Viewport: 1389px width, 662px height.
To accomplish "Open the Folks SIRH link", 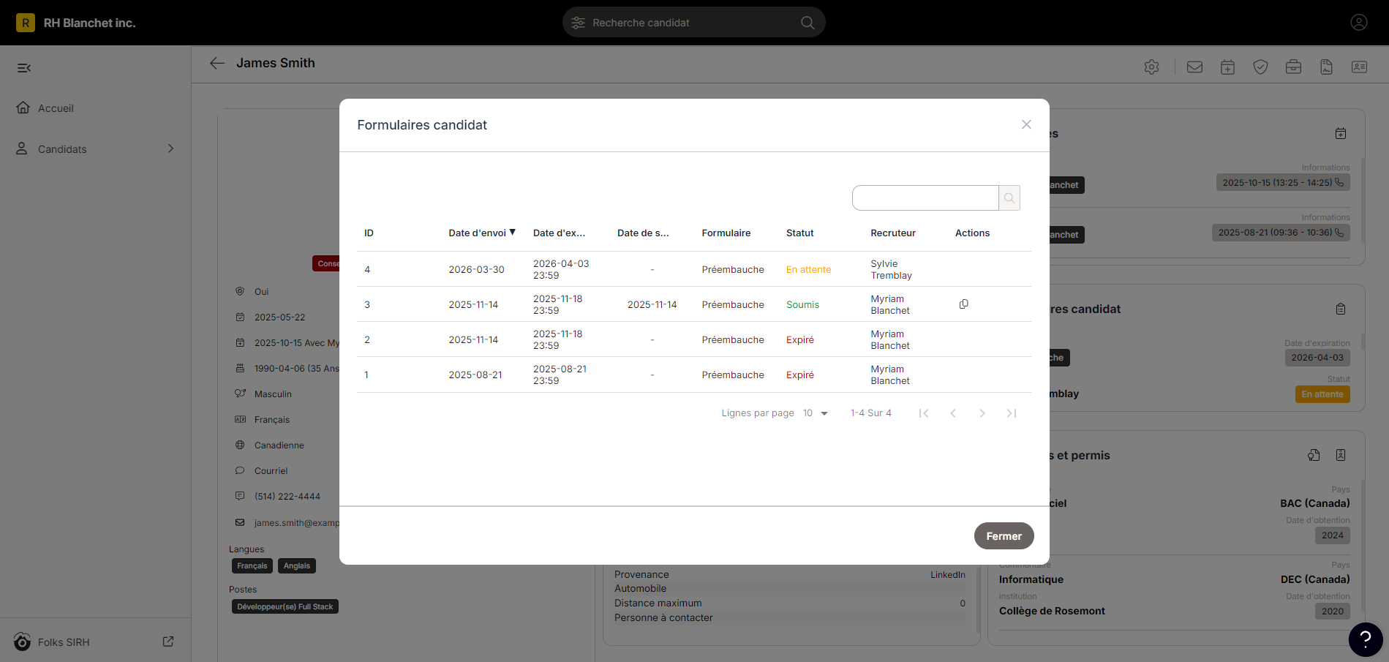I will tap(64, 642).
